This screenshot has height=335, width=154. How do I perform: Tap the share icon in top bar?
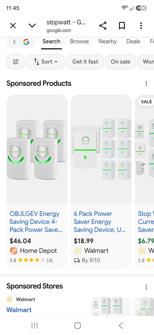point(103,26)
